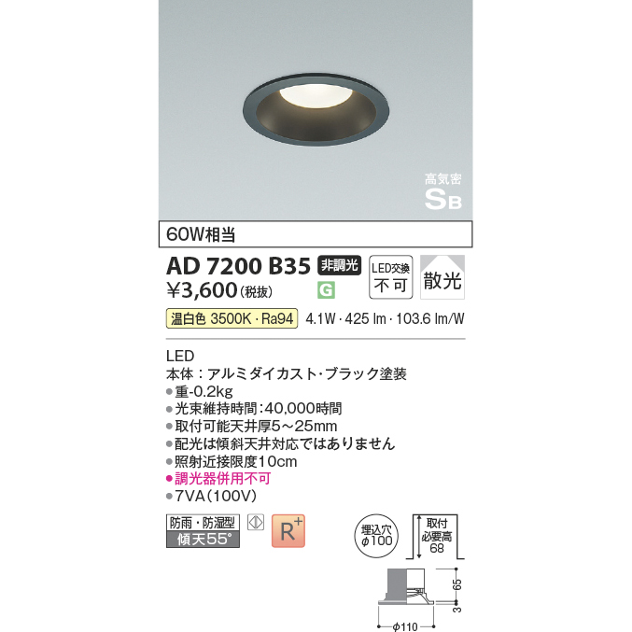
Task: Click the ¥3,600 price text
Action: click(x=219, y=290)
